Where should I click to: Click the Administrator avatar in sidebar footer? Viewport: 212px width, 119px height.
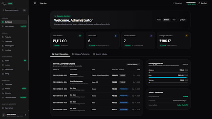4,115
